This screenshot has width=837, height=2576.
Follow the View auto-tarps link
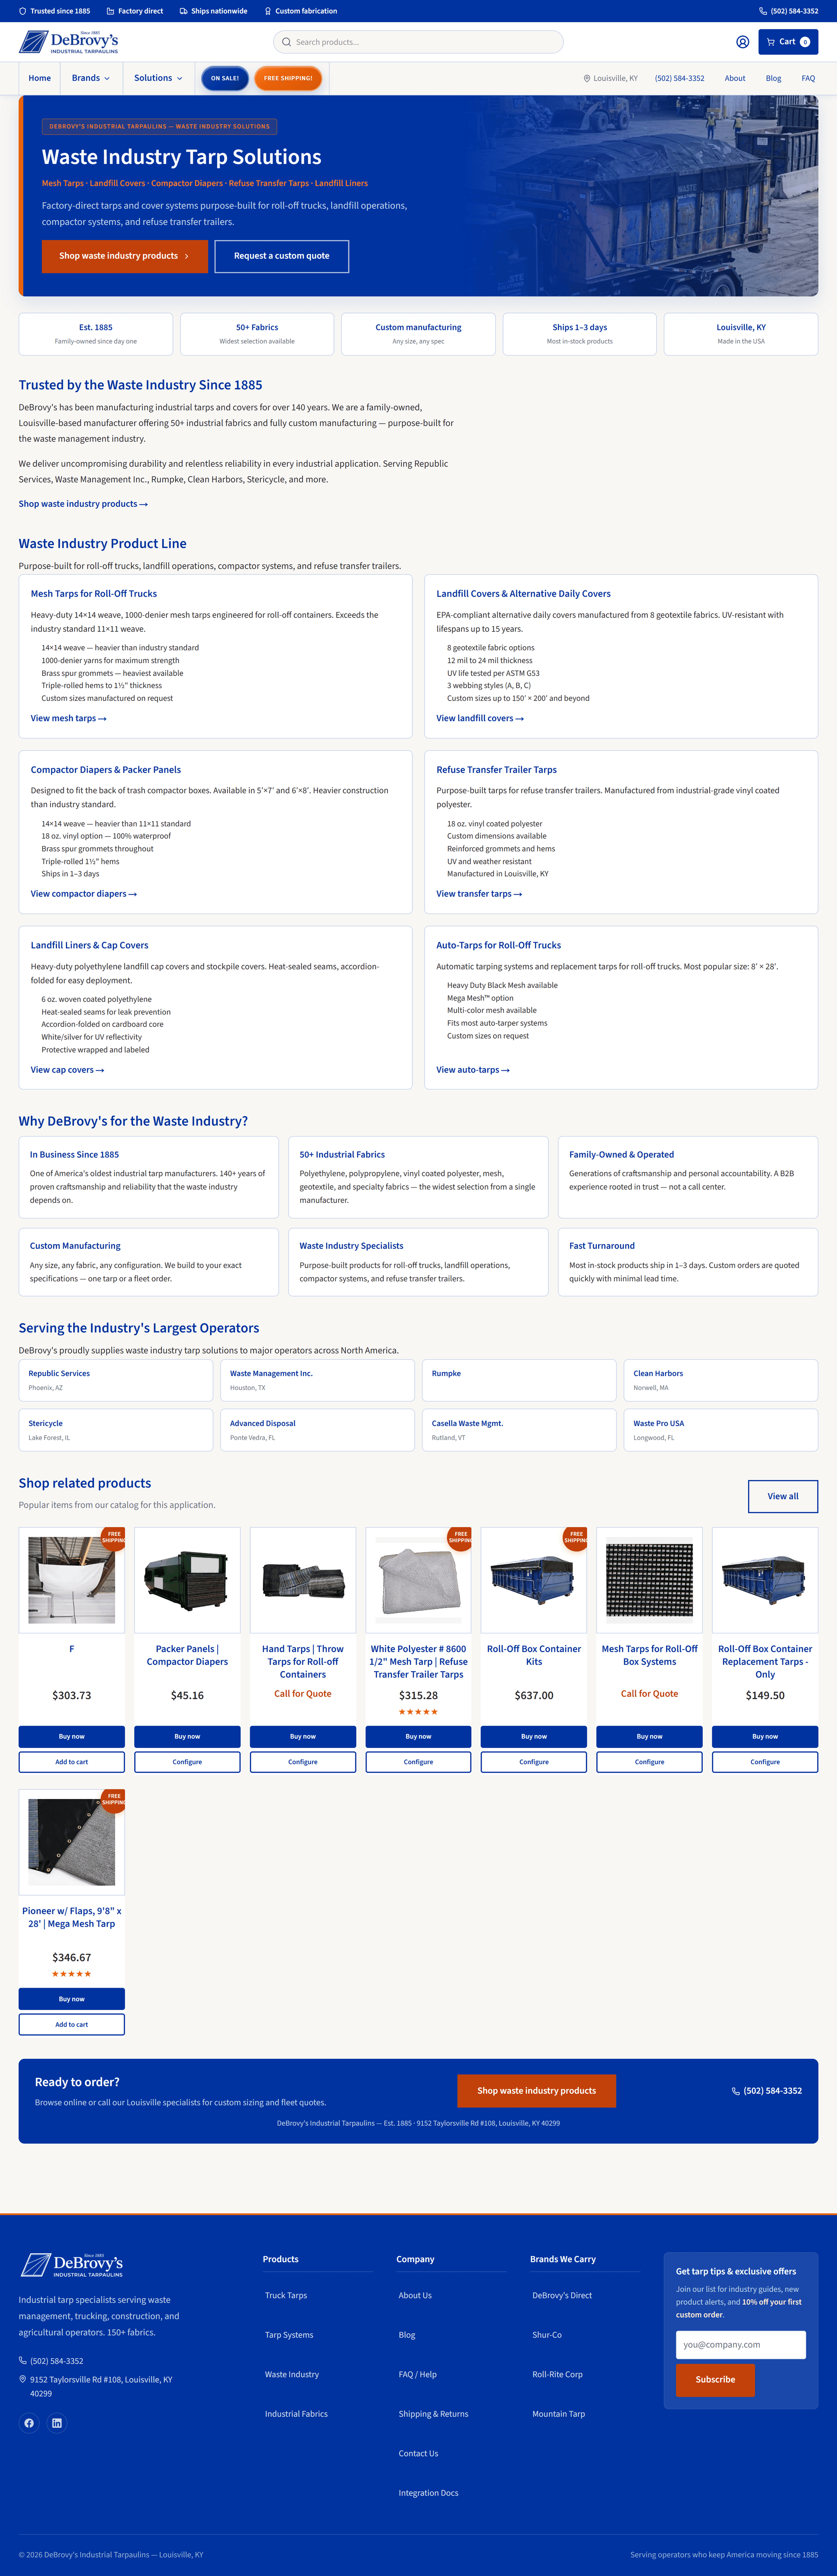click(x=473, y=1070)
